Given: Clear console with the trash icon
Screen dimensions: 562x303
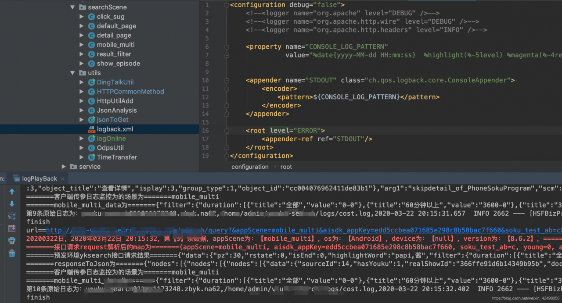Looking at the screenshot, I should pyautogui.click(x=12, y=253).
